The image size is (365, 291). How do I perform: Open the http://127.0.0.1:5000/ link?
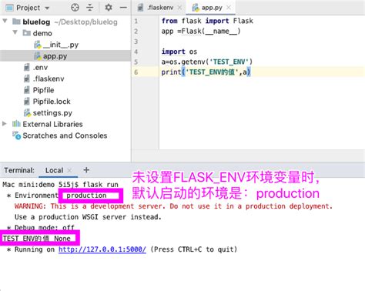coord(102,249)
